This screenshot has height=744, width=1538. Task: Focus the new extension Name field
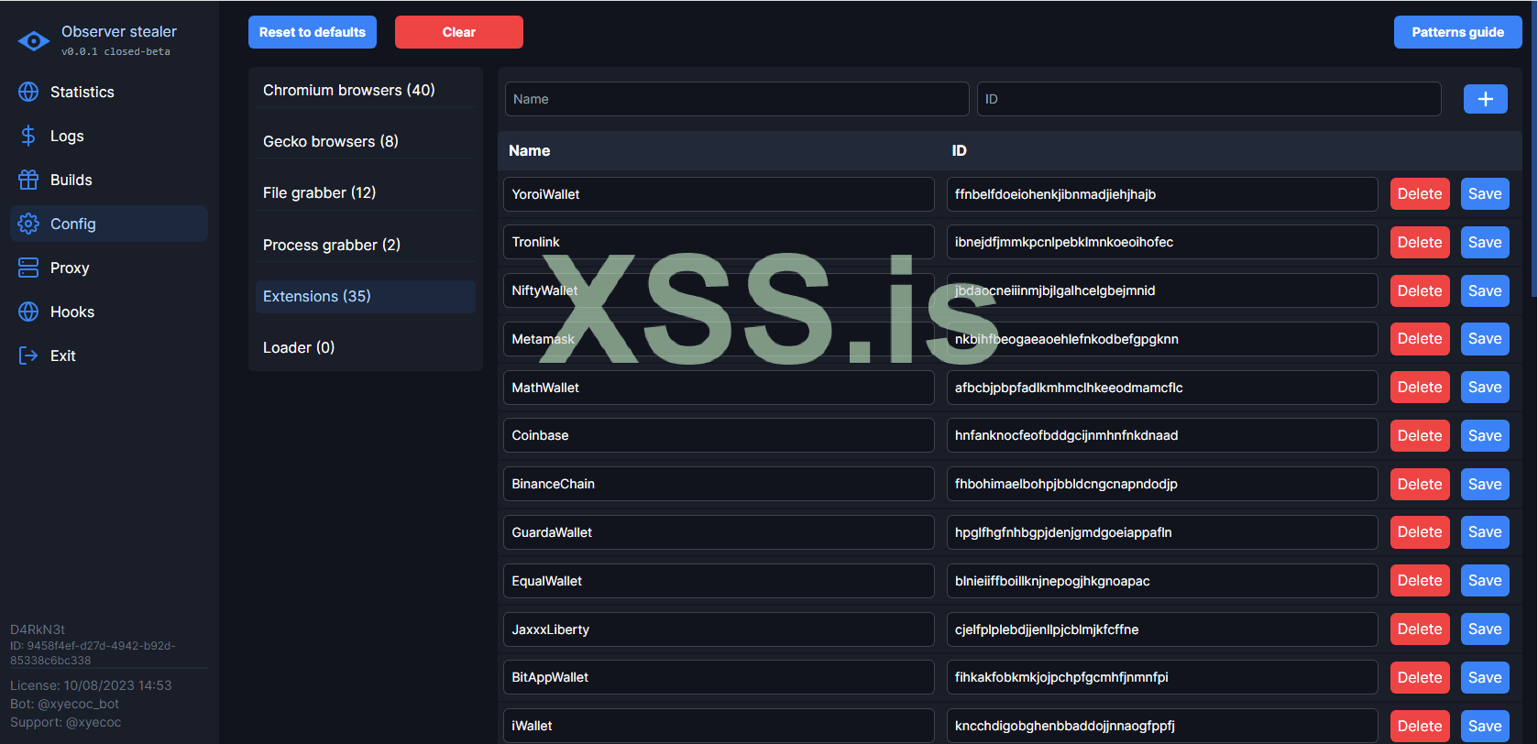click(x=737, y=99)
